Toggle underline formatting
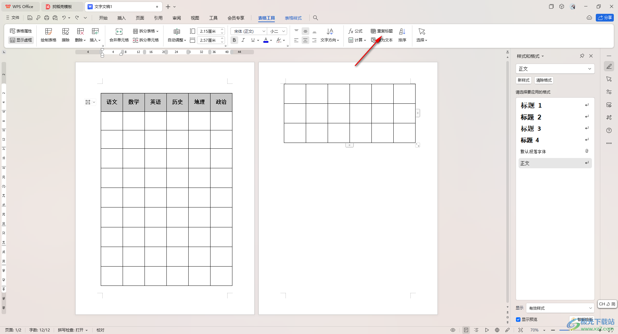 pyautogui.click(x=253, y=40)
